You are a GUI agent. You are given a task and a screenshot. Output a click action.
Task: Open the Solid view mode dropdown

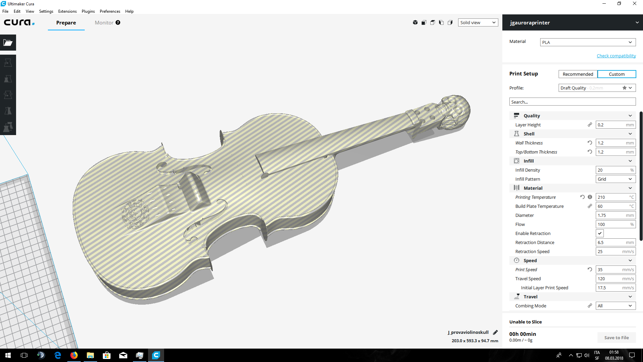(x=478, y=22)
